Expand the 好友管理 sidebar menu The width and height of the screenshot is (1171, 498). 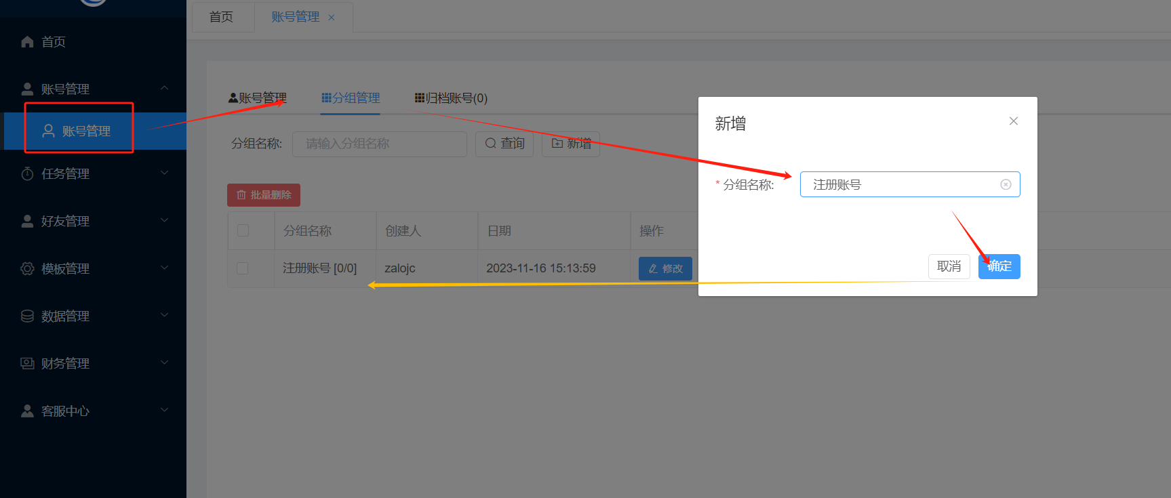pyautogui.click(x=164, y=221)
